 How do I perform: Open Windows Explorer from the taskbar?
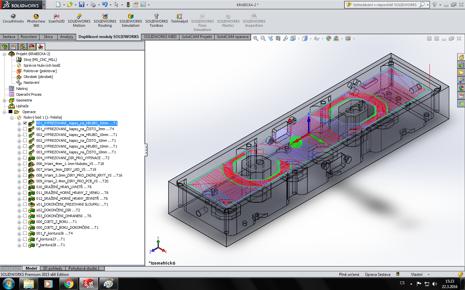click(x=28, y=284)
